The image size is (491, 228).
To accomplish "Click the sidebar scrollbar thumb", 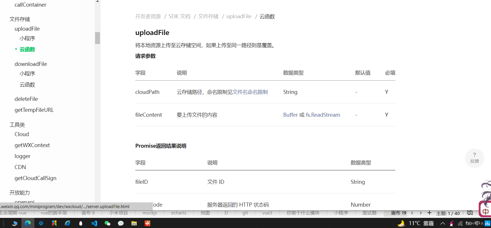I will [97, 38].
